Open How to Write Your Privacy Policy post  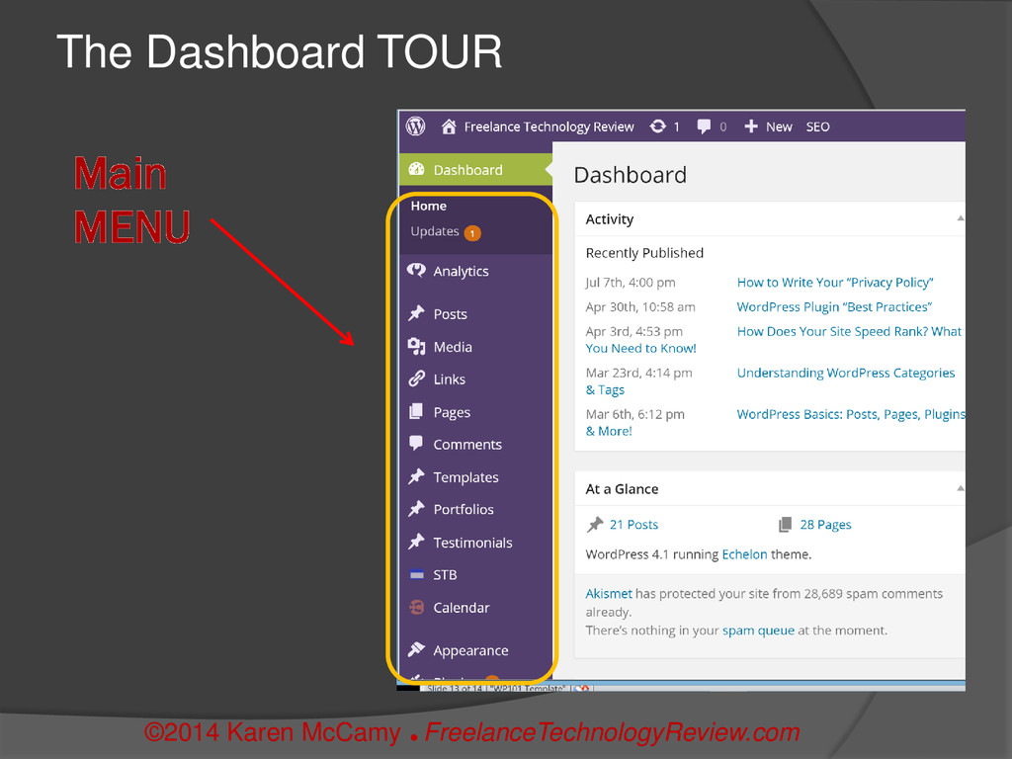(x=835, y=283)
